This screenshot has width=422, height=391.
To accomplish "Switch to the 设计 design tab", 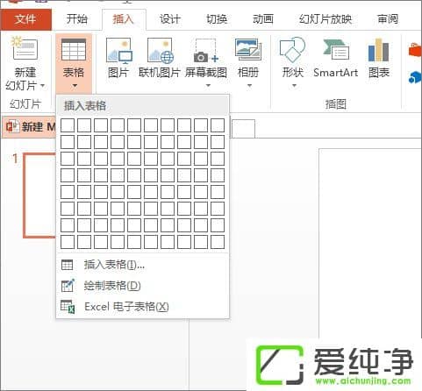I will 170,19.
